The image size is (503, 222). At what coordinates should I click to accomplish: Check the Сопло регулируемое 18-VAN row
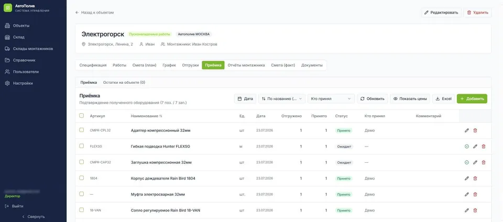click(82, 210)
